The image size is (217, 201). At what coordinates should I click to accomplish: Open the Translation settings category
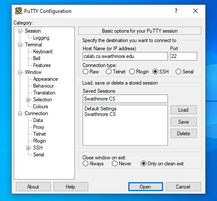click(x=44, y=93)
